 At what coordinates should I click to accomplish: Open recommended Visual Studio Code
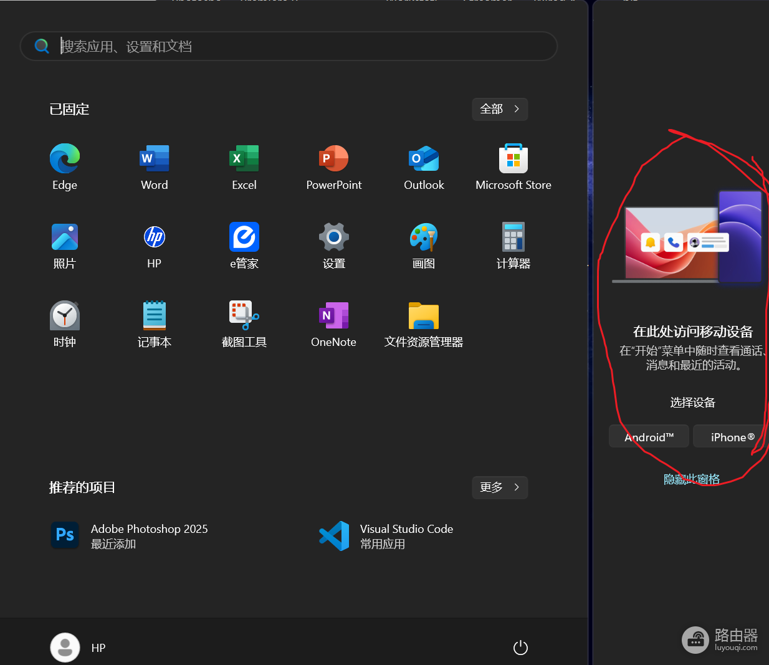(x=386, y=536)
